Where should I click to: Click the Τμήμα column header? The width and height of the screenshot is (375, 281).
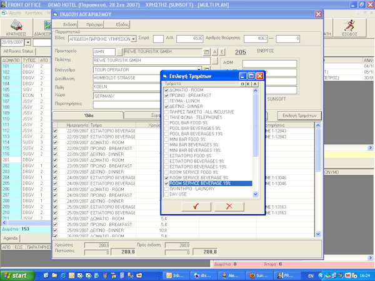pos(113,125)
